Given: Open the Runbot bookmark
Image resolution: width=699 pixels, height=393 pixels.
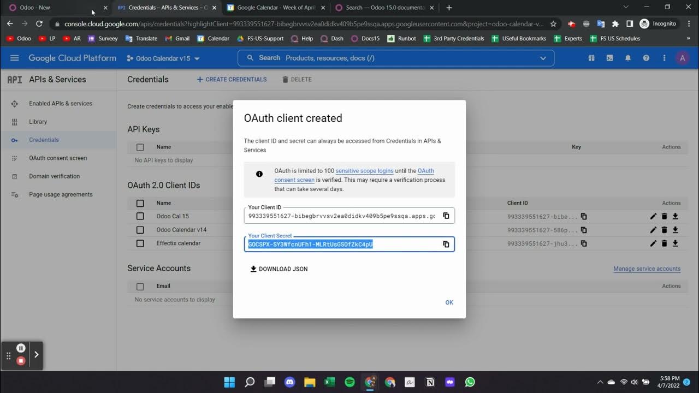Looking at the screenshot, I should 401,39.
